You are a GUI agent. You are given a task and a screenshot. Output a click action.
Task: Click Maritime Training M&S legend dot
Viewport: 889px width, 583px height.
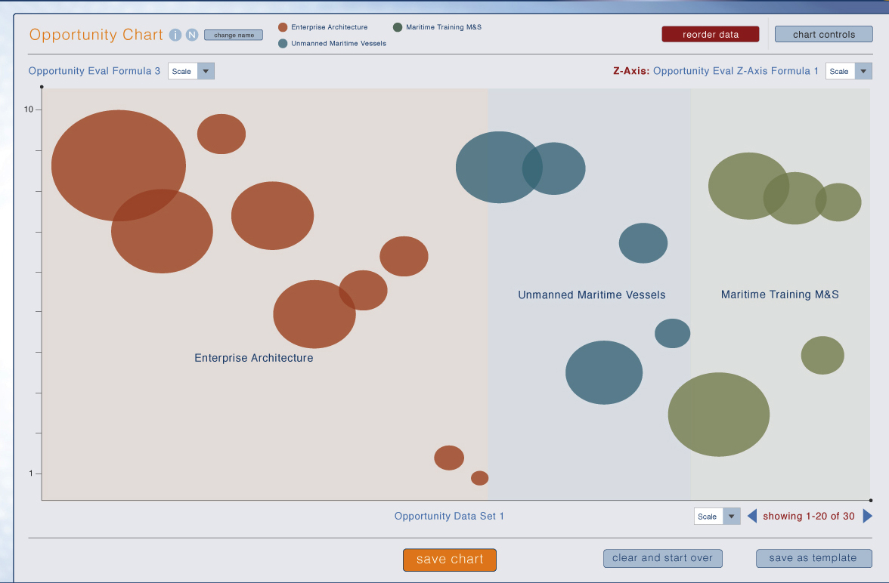click(398, 27)
